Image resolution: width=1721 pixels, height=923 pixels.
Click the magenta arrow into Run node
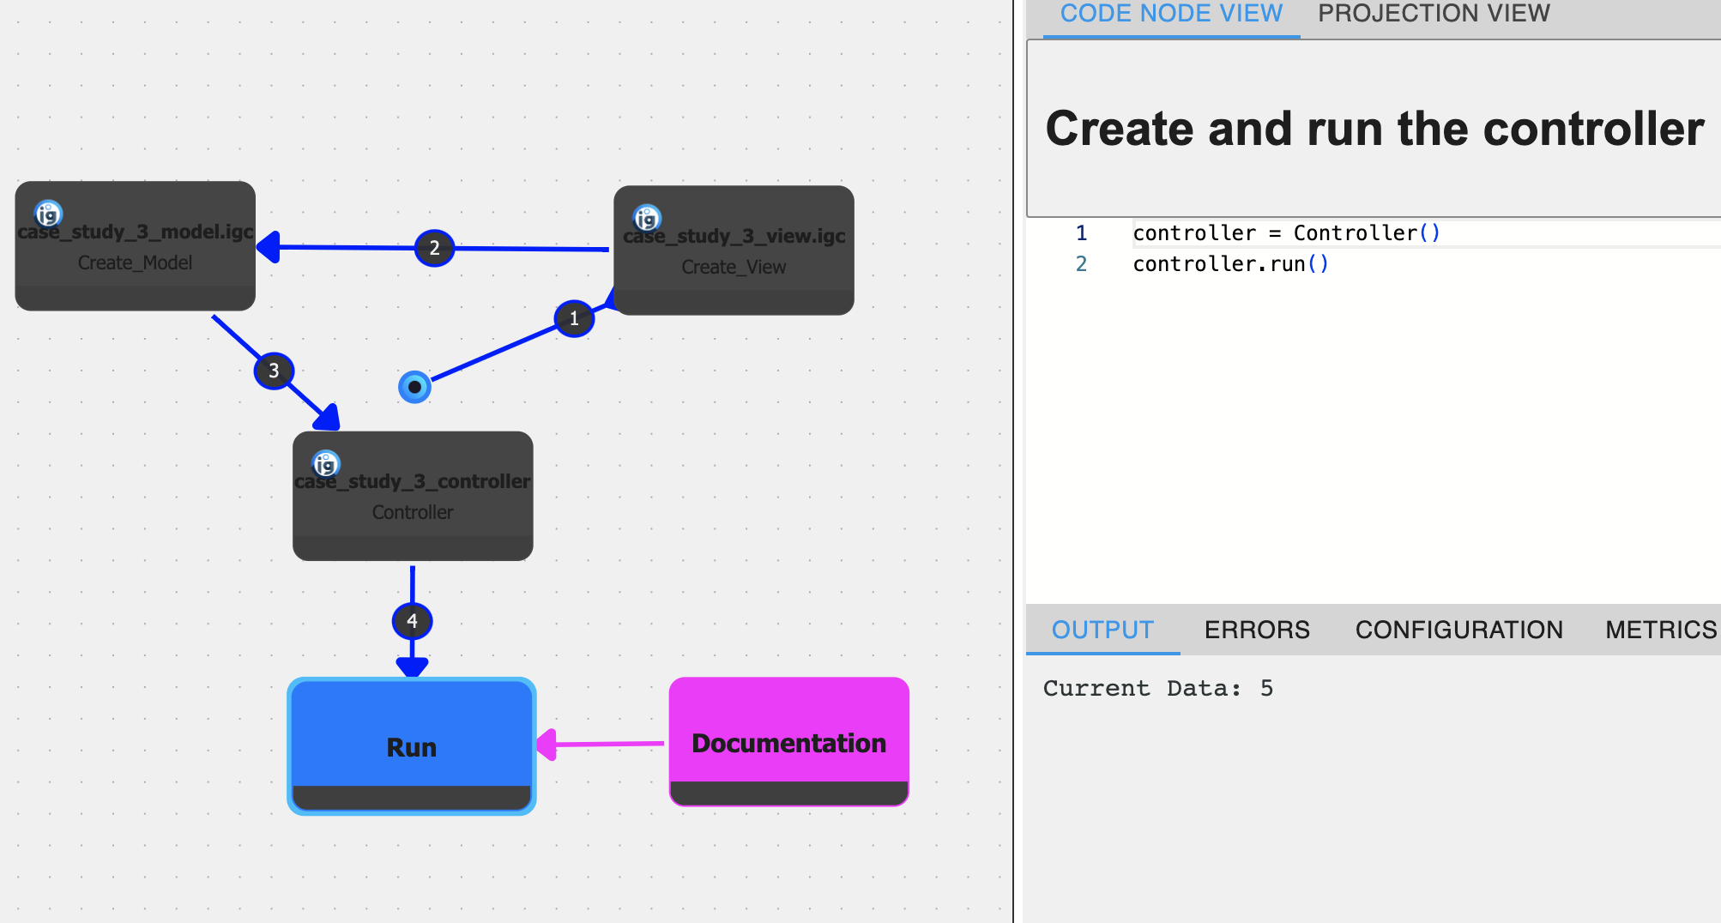point(601,744)
